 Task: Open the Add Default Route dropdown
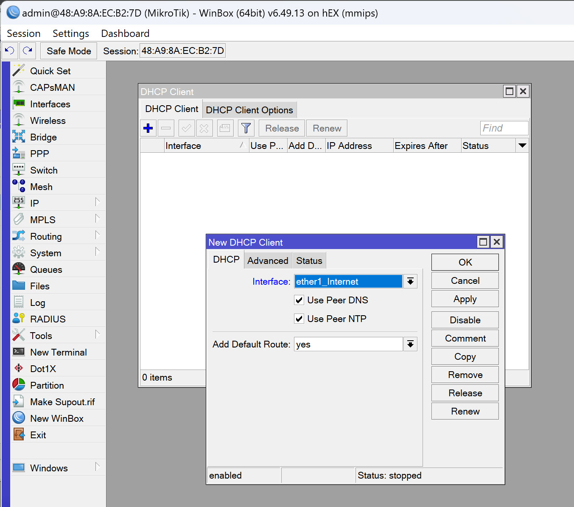(410, 344)
